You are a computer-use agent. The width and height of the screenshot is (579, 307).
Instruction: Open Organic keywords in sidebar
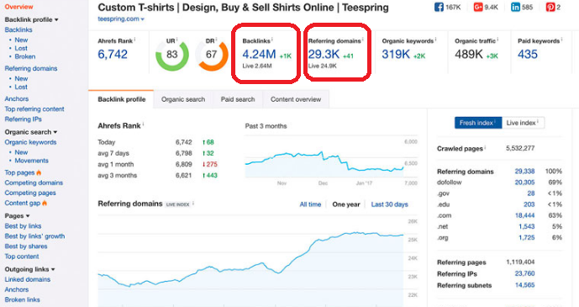(30, 142)
